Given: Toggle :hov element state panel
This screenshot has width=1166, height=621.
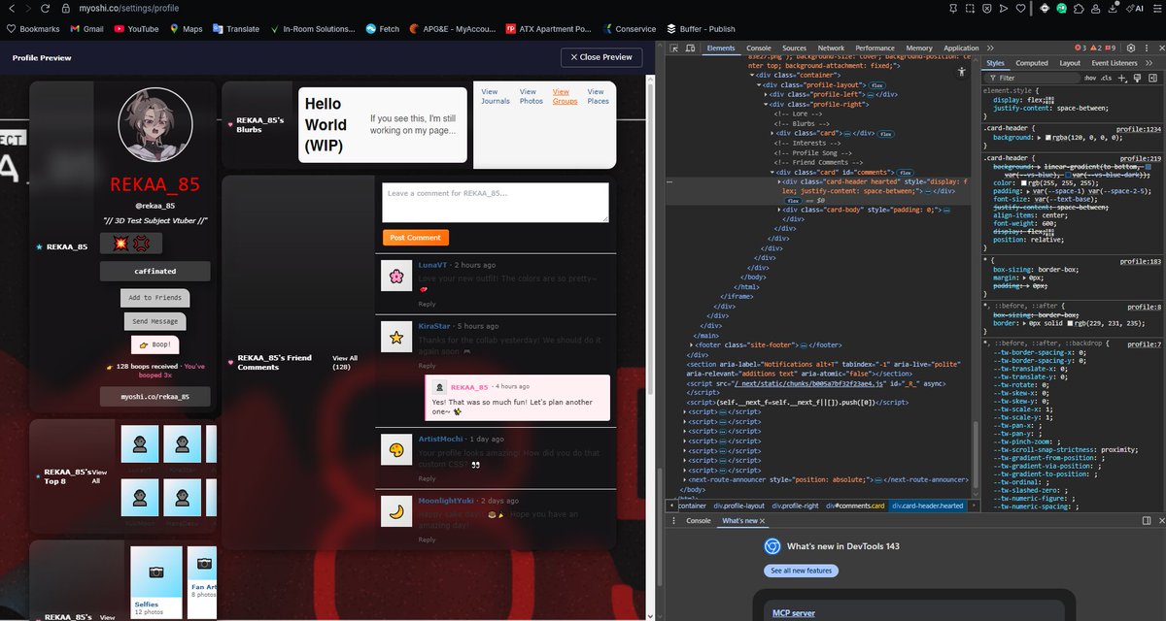Looking at the screenshot, I should click(1090, 78).
